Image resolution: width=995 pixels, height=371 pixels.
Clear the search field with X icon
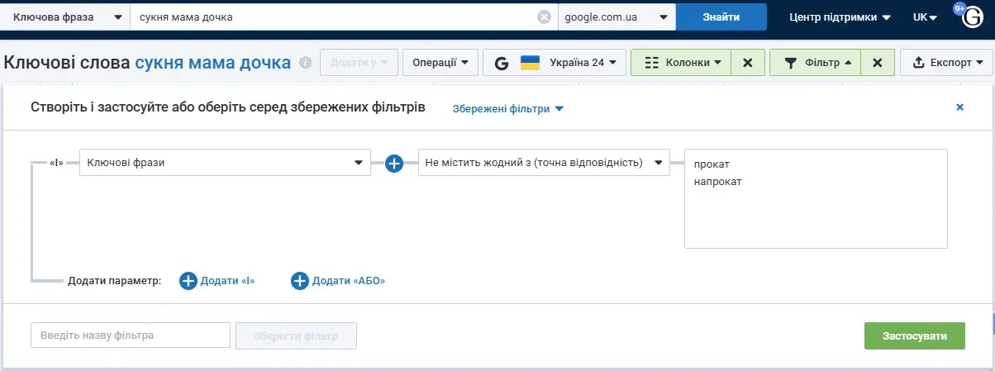pos(544,17)
